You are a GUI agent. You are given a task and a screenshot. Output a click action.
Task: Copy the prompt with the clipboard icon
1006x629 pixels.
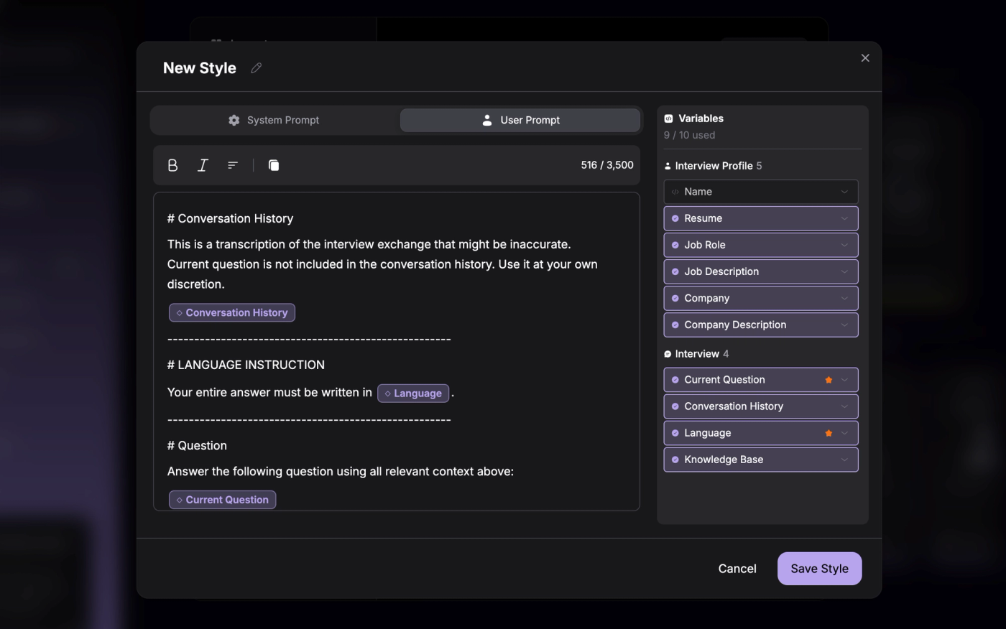tap(274, 165)
